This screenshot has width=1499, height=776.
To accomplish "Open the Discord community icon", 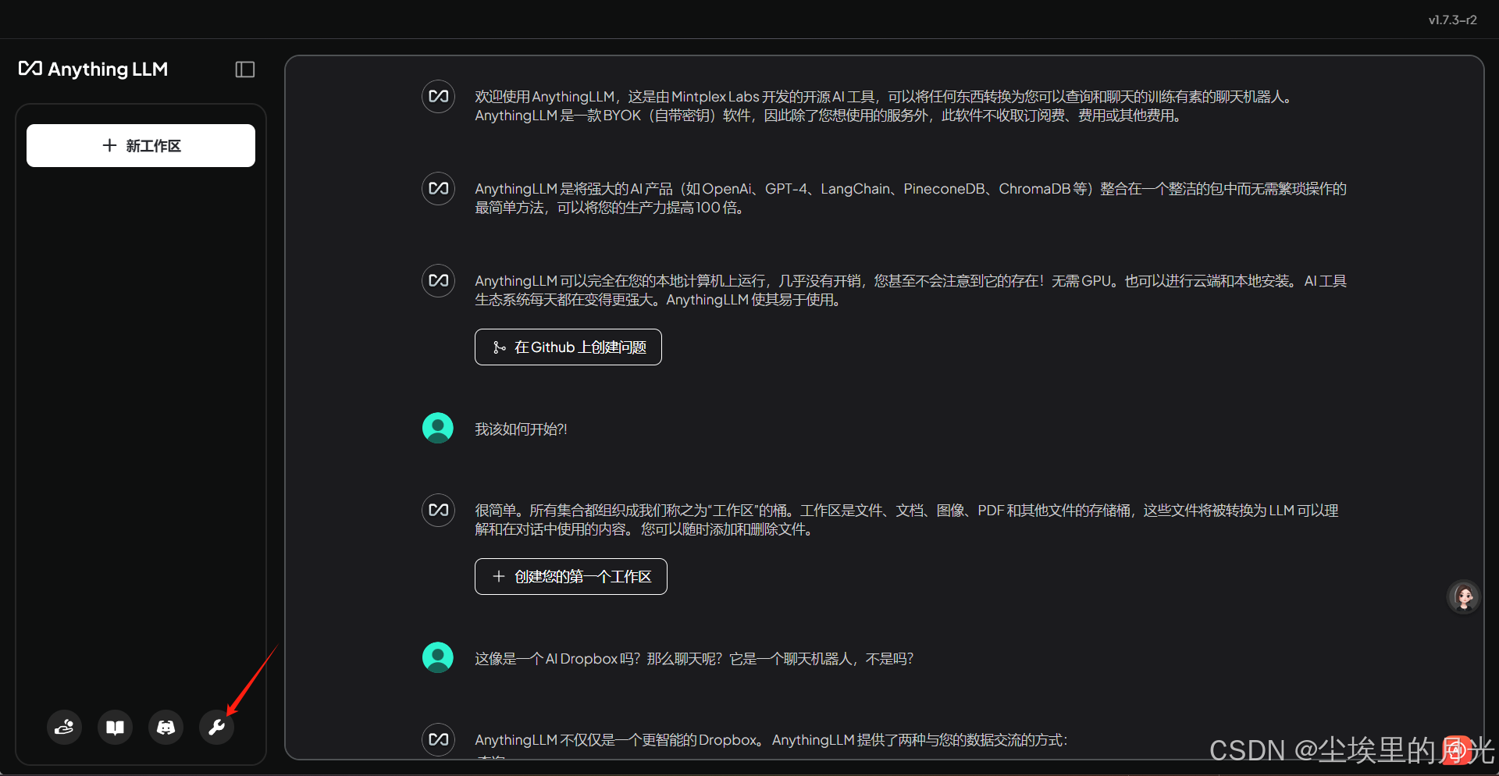I will point(166,728).
